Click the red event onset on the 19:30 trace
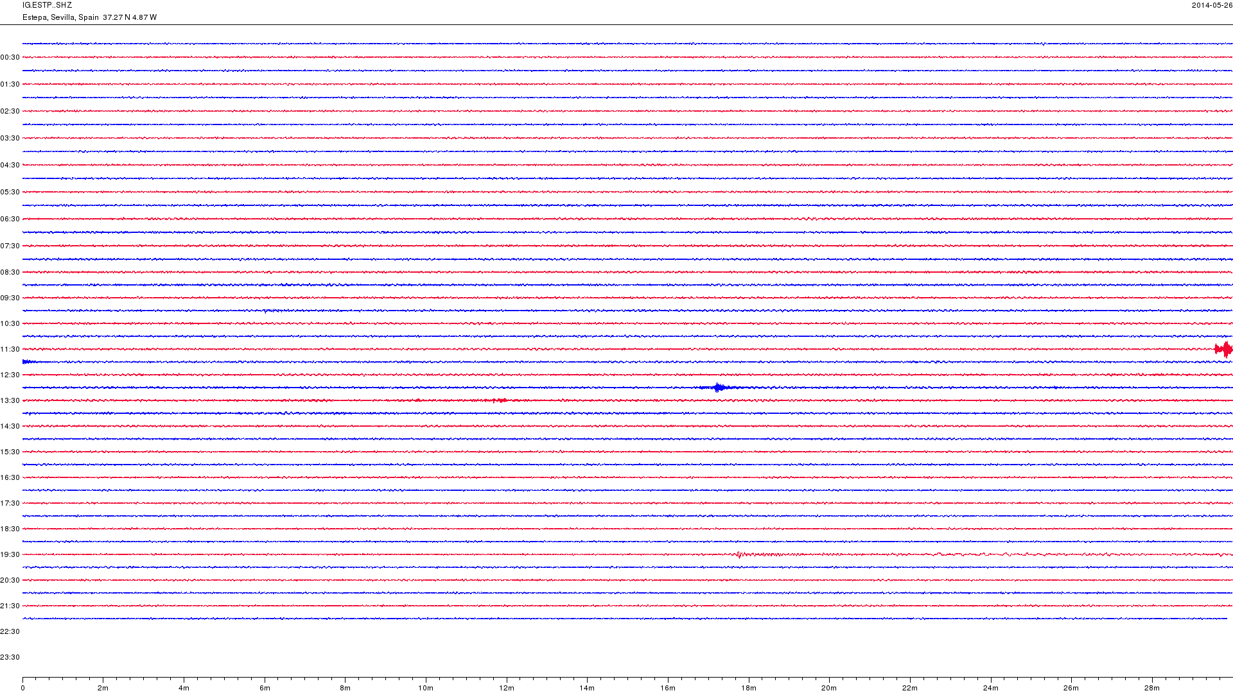 tap(740, 555)
